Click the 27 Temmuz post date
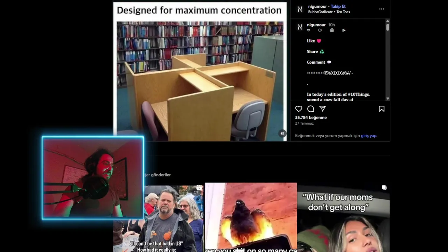The width and height of the screenshot is (448, 252). (304, 124)
